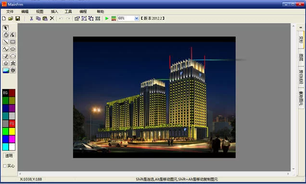306x184 pixels.
Task: Click the green play preview button
Action: tap(107, 19)
